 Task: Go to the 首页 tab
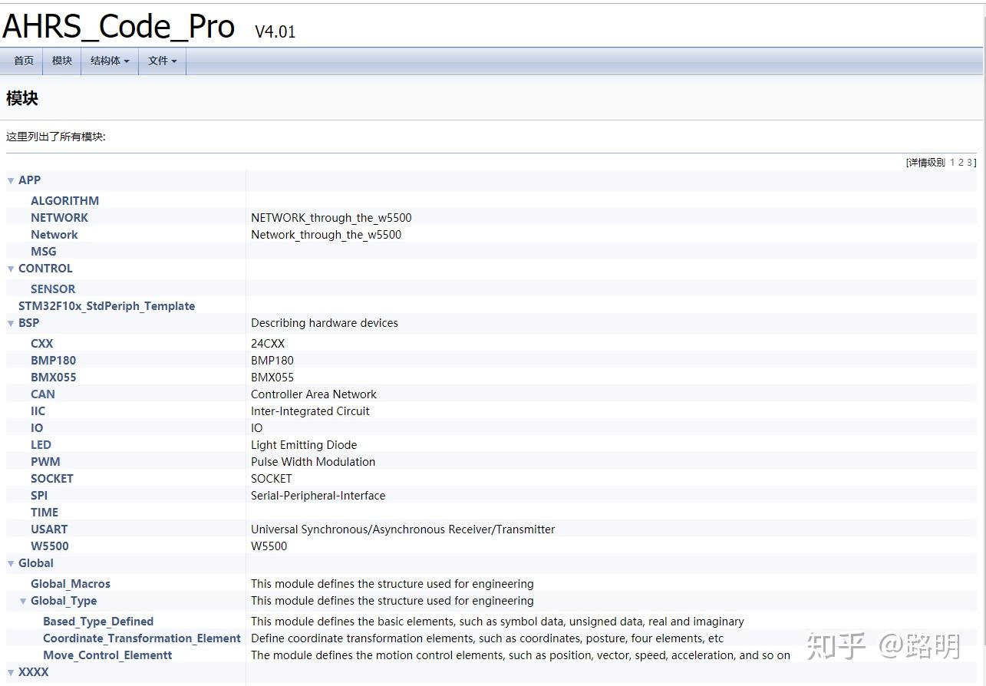pyautogui.click(x=24, y=61)
